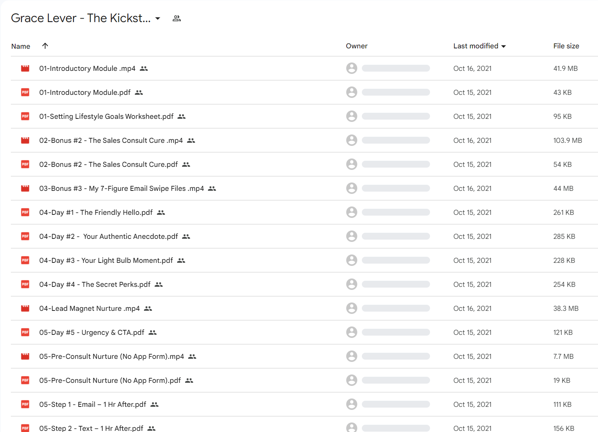Open 05-Step 1 - Email – 1 Hr After.pdf
The height and width of the screenshot is (432, 598).
point(93,405)
